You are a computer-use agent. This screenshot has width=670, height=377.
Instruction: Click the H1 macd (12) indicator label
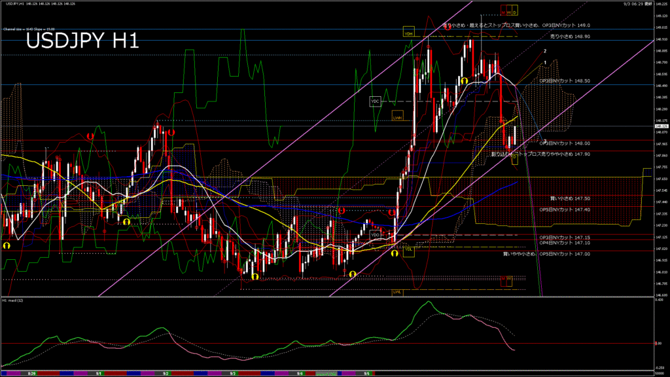point(13,300)
